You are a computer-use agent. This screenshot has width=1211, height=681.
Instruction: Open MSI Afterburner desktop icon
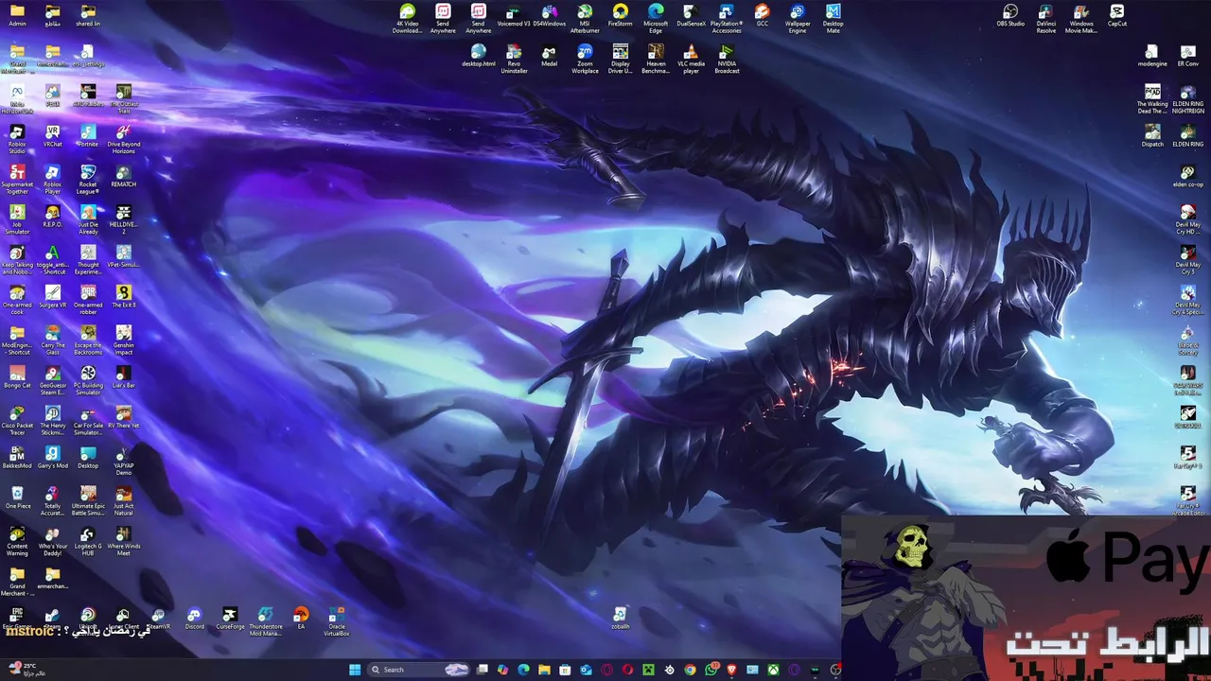[x=585, y=19]
